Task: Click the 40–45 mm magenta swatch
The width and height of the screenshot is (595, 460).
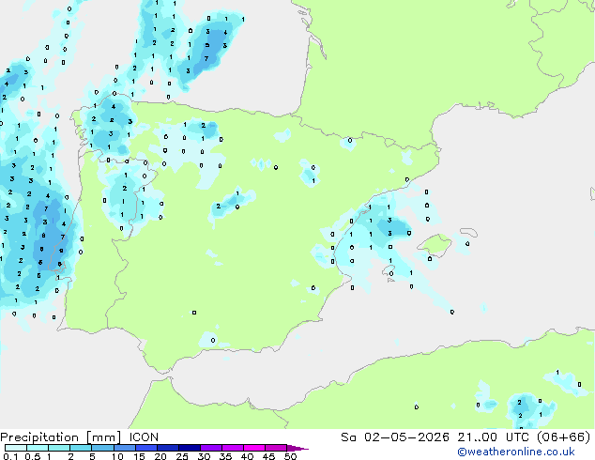Action: [x=254, y=448]
